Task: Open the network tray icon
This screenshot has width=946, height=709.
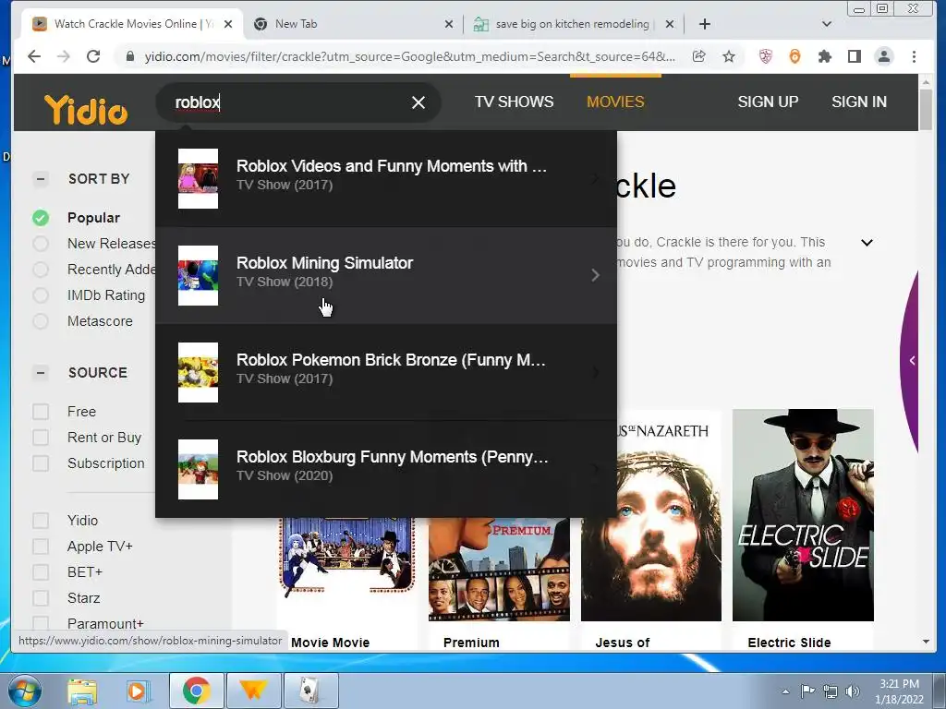Action: pos(831,691)
